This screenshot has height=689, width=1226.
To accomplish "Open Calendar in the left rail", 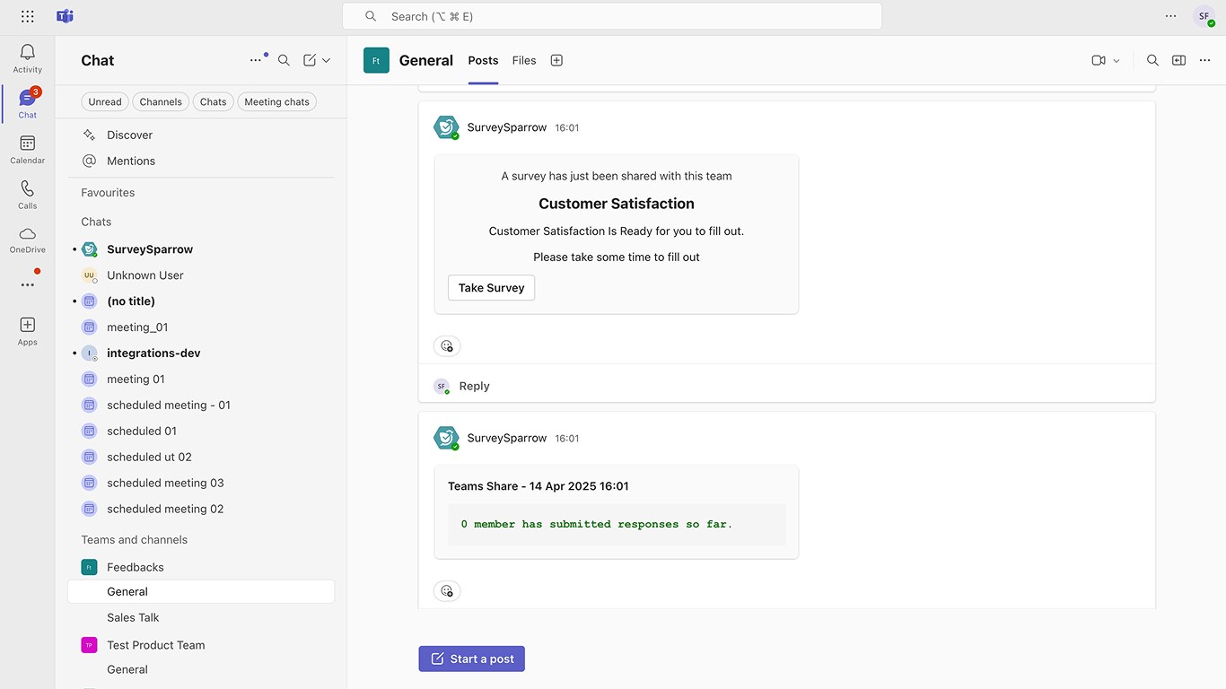I will (27, 149).
